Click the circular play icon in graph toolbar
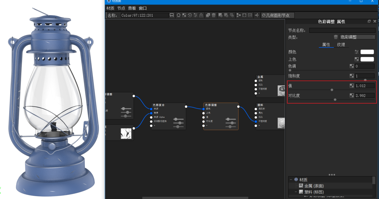This screenshot has height=199, width=379. pyautogui.click(x=190, y=15)
